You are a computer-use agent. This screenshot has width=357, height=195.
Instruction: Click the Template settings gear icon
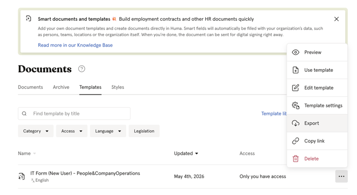(x=296, y=106)
